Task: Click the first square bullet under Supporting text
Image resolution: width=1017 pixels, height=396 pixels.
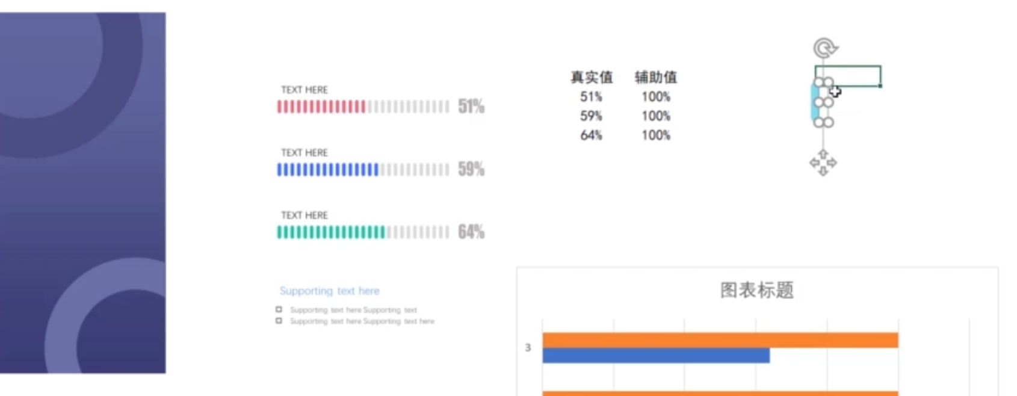Action: pyautogui.click(x=279, y=309)
